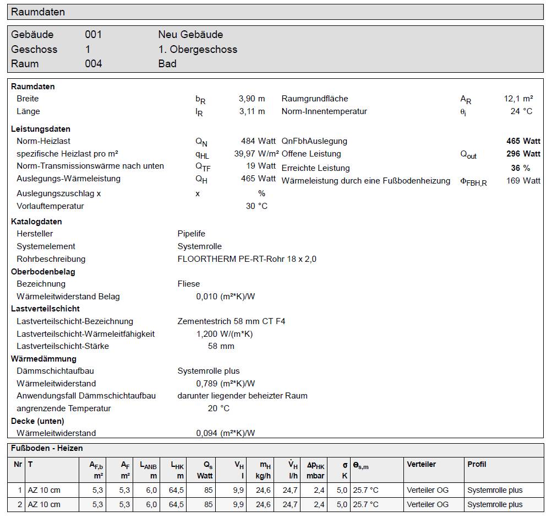Screen dimensions: 552x522
Task: Click 'Systemrolle' value beside Systemelement
Action: [200, 246]
